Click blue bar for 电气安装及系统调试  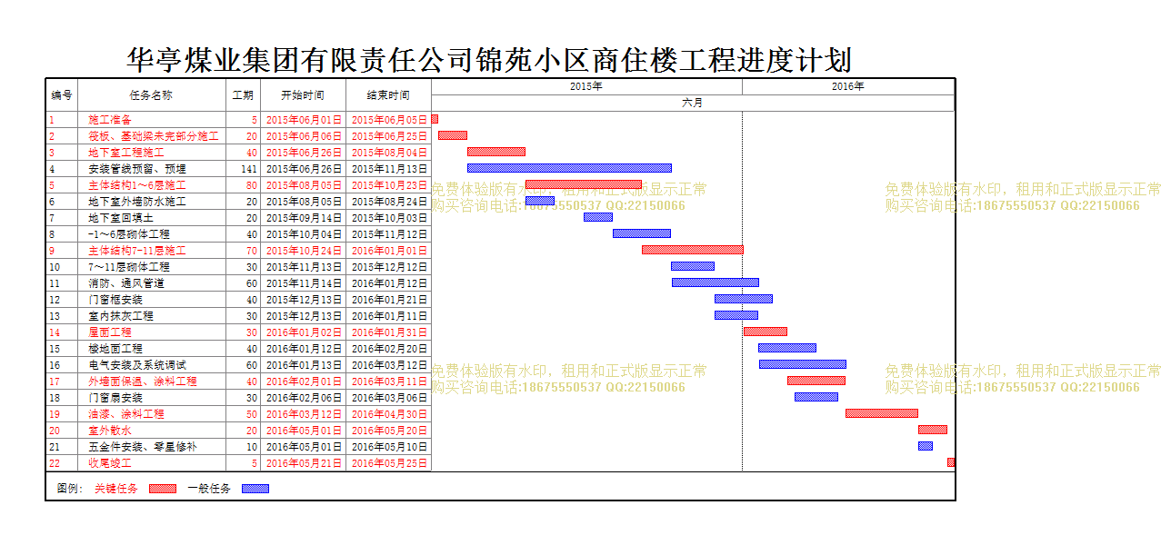click(803, 364)
